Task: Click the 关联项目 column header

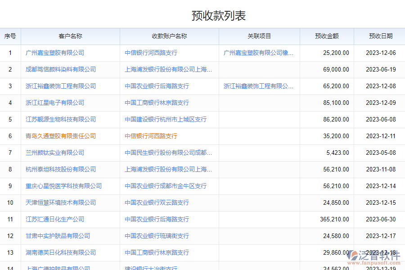Action: (x=259, y=36)
